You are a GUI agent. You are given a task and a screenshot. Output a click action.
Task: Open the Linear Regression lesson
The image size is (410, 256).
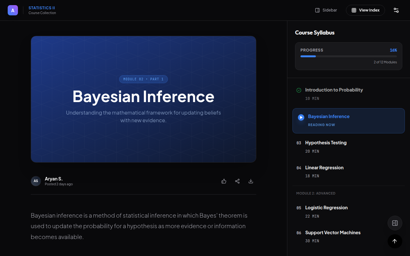[x=324, y=168]
